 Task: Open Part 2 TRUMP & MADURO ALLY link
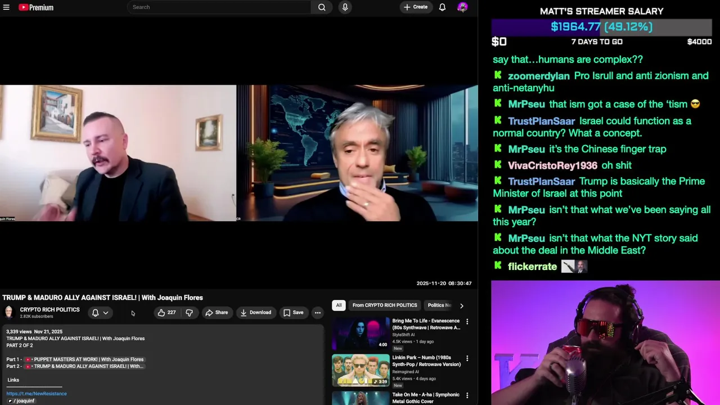[x=84, y=366]
